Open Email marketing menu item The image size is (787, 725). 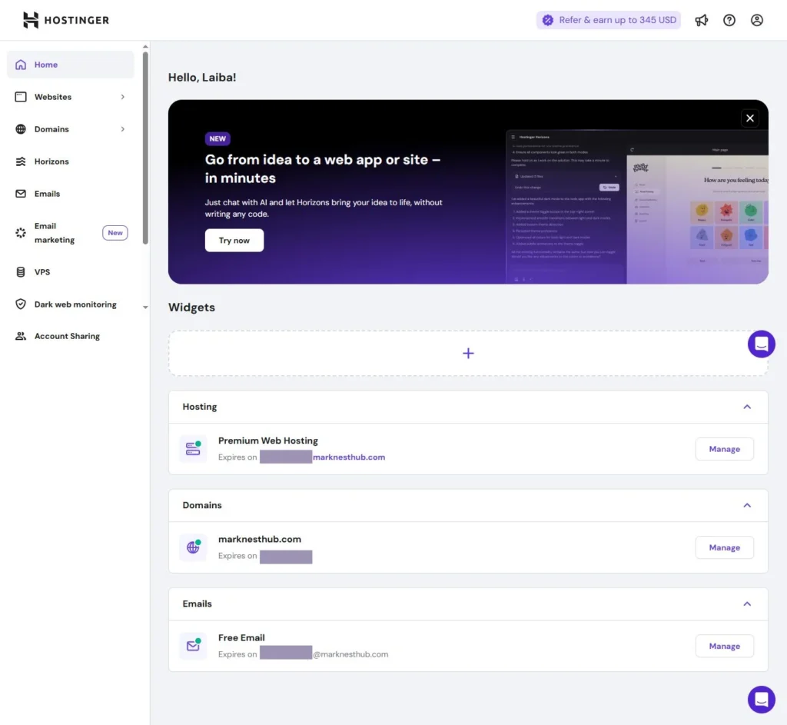(70, 233)
